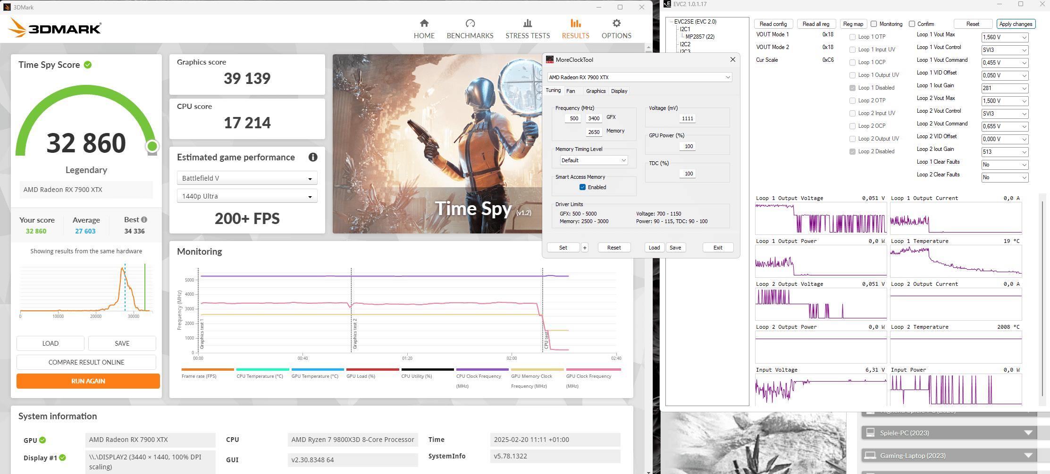Screen dimensions: 1050x474
Task: Select I2C2 node in the EVC2 tree
Action: [x=685, y=44]
